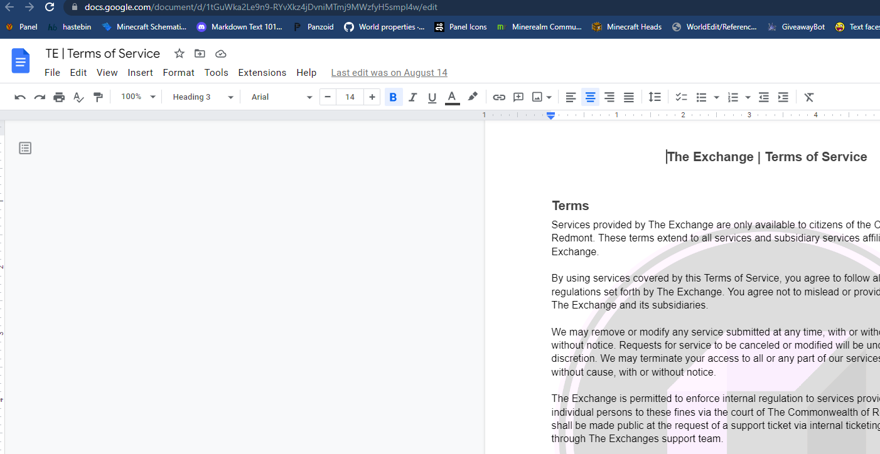Clear formatting icon
This screenshot has height=454, width=880.
pyautogui.click(x=809, y=97)
